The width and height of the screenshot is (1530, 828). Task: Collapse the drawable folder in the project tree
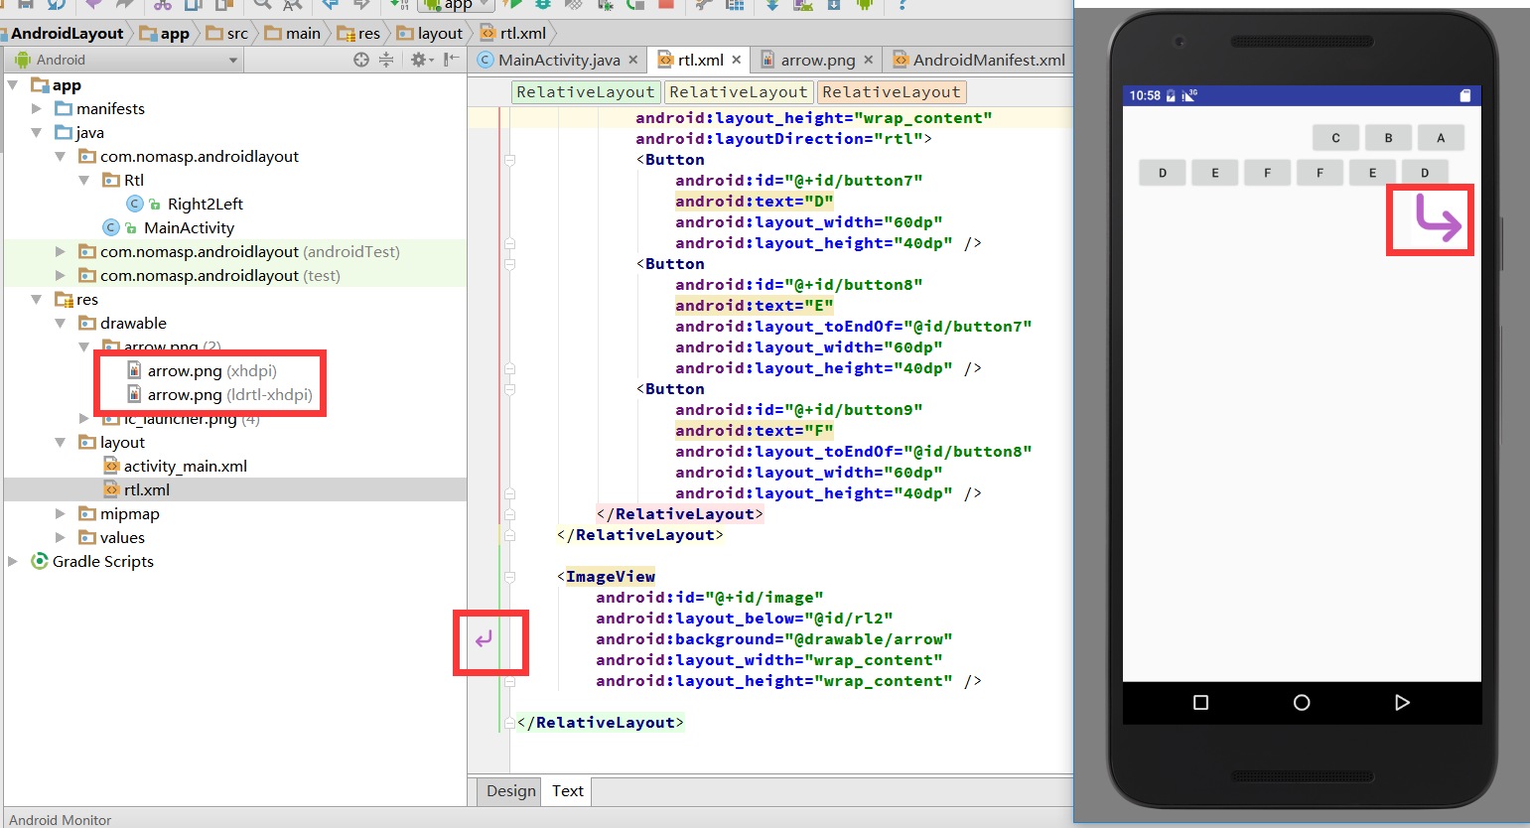click(x=62, y=323)
